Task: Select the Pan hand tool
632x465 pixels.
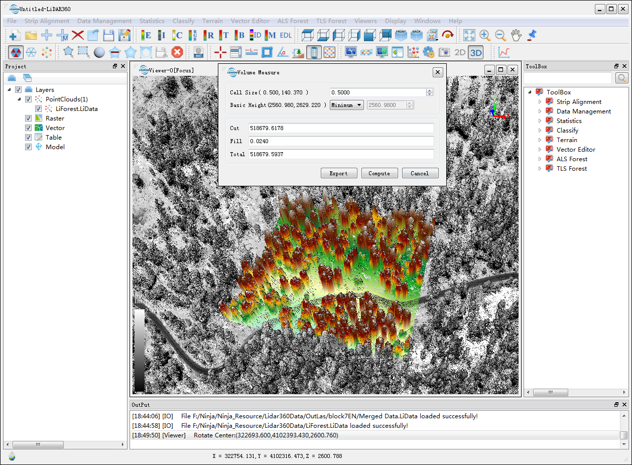Action: 516,35
